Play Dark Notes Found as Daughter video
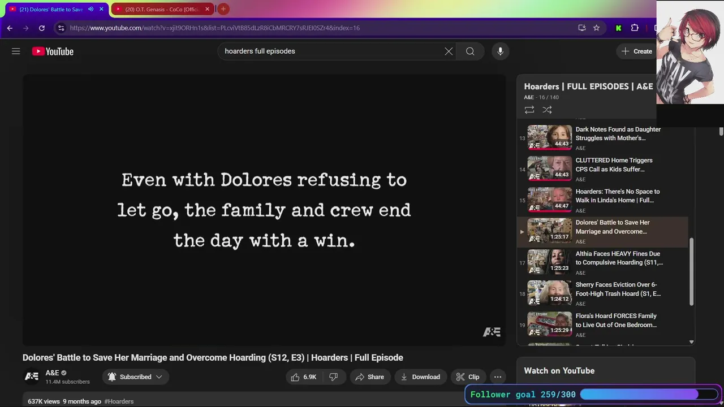724x407 pixels. (602, 137)
